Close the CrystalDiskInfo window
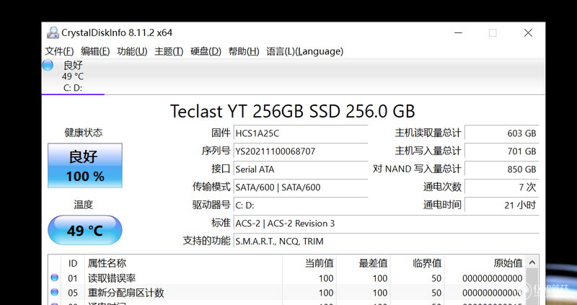 tap(528, 32)
